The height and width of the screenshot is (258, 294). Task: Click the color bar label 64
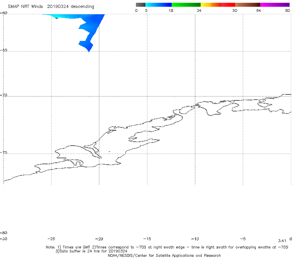pos(259,11)
